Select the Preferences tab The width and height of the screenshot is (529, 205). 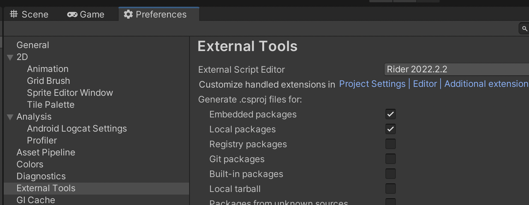155,15
